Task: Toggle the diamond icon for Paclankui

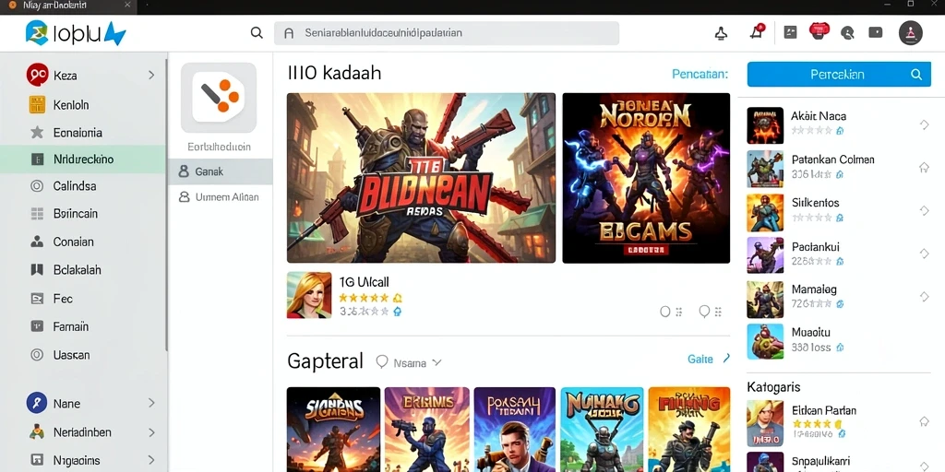Action: (924, 254)
